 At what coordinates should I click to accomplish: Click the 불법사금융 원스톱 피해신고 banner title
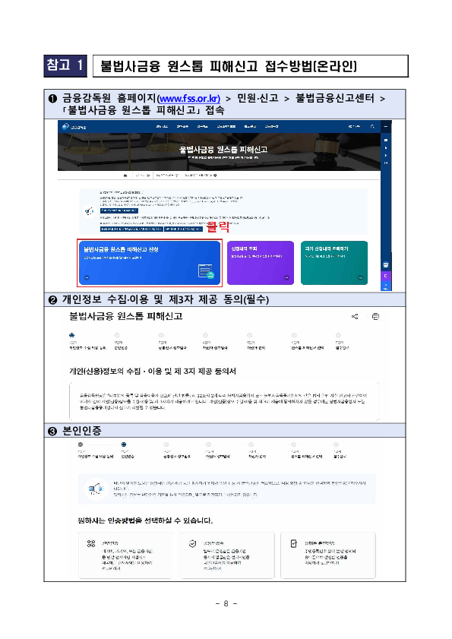pos(223,150)
